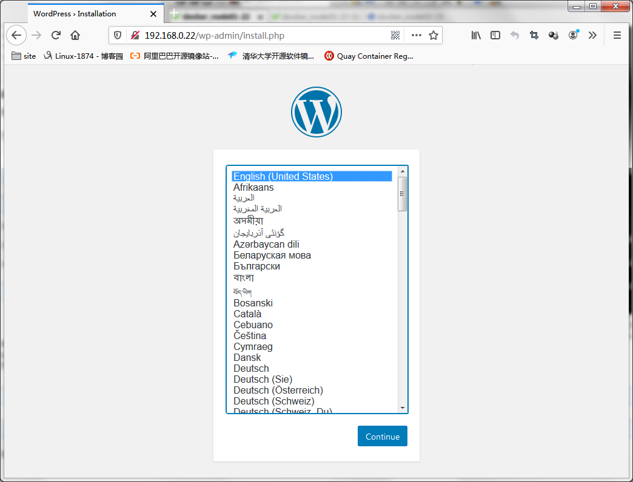Bookmark this page with the star
This screenshot has width=633, height=482.
[434, 36]
